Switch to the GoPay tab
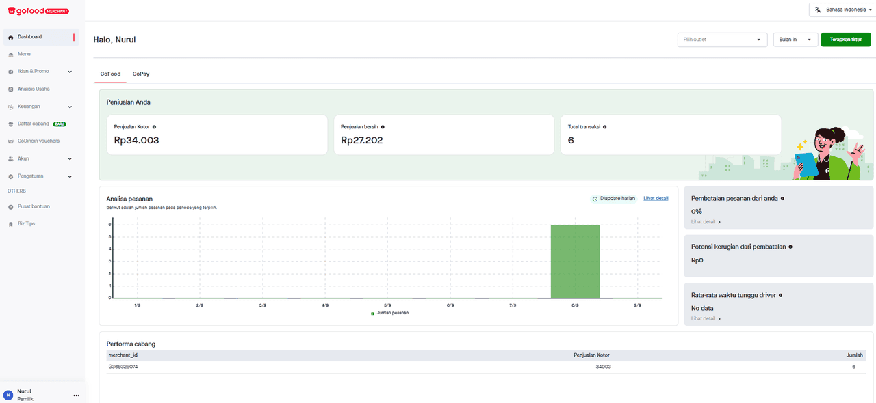Viewport: 876px width, 403px height. click(141, 74)
